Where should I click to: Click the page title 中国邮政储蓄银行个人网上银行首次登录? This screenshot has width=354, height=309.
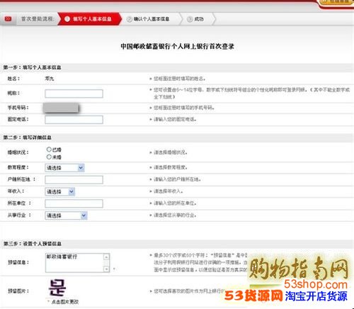(x=177, y=46)
